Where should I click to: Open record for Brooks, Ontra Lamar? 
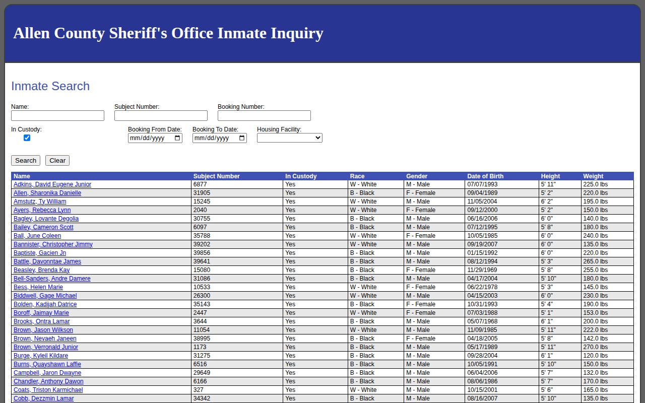[x=42, y=321]
